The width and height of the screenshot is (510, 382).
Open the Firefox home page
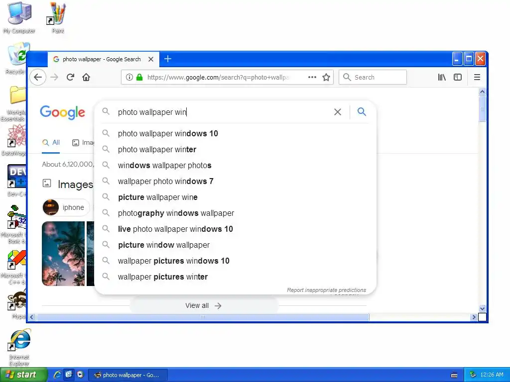coord(86,77)
